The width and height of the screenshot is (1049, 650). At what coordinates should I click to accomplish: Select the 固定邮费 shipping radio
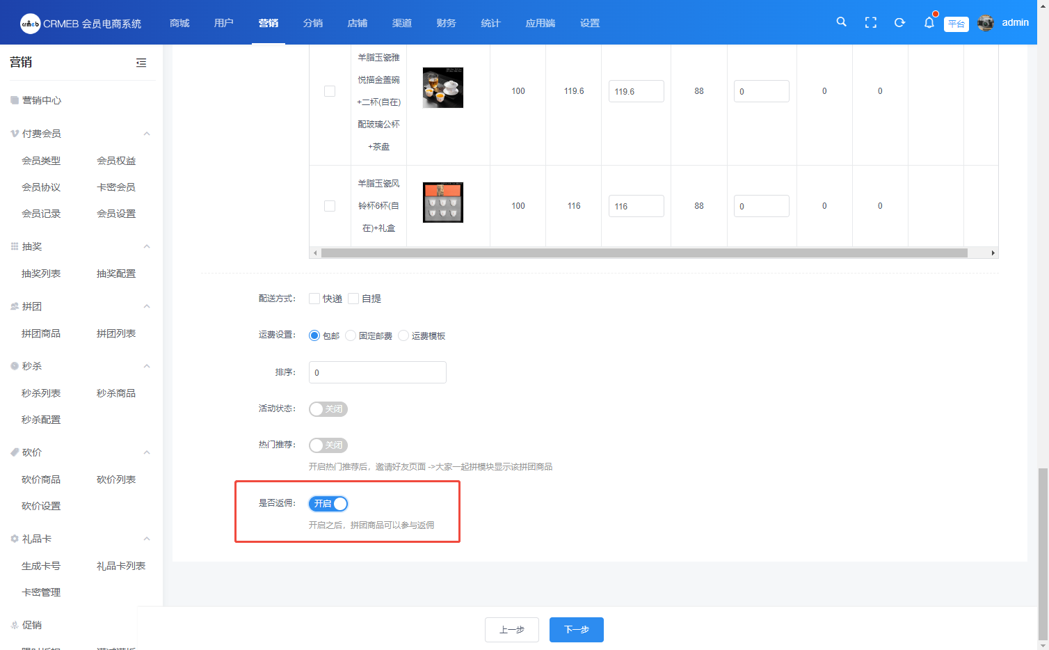(351, 335)
